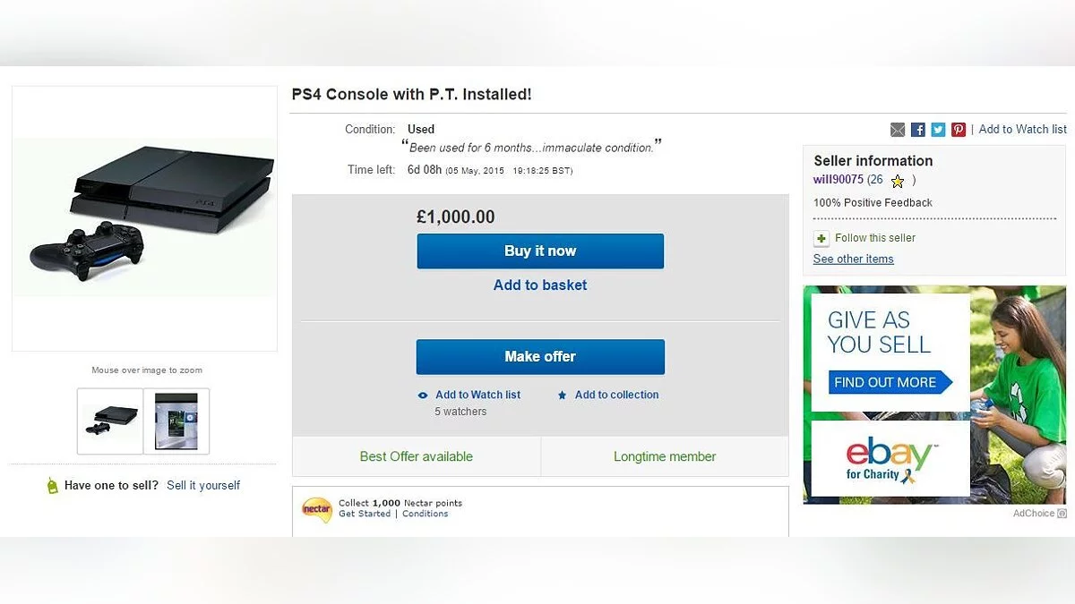Viewport: 1075px width, 604px height.
Task: Click the Add to basket link
Action: click(x=540, y=285)
